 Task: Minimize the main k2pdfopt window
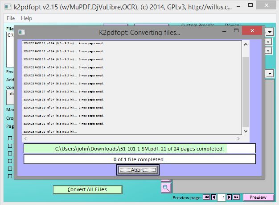pyautogui.click(x=238, y=6)
